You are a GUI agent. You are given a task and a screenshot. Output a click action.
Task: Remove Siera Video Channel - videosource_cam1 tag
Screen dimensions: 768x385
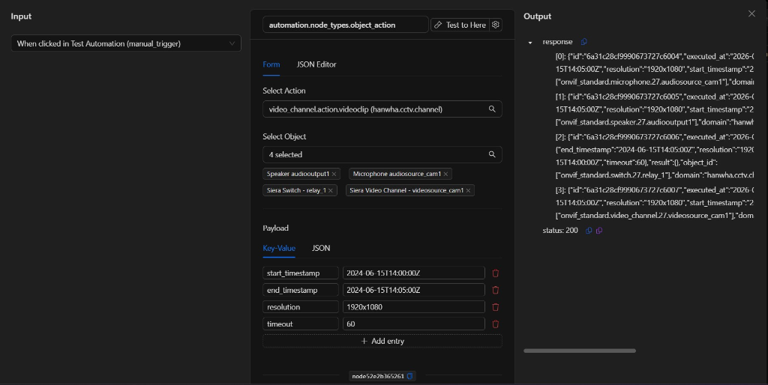pos(468,190)
